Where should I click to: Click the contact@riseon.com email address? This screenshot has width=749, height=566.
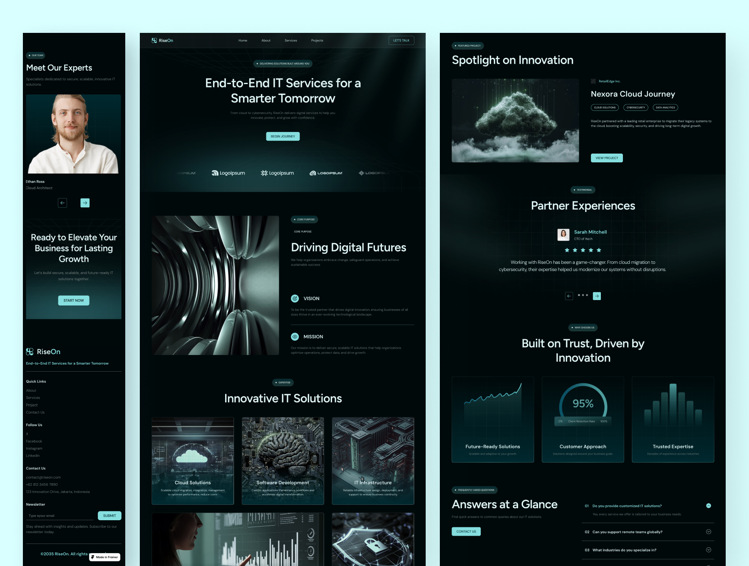(x=43, y=477)
